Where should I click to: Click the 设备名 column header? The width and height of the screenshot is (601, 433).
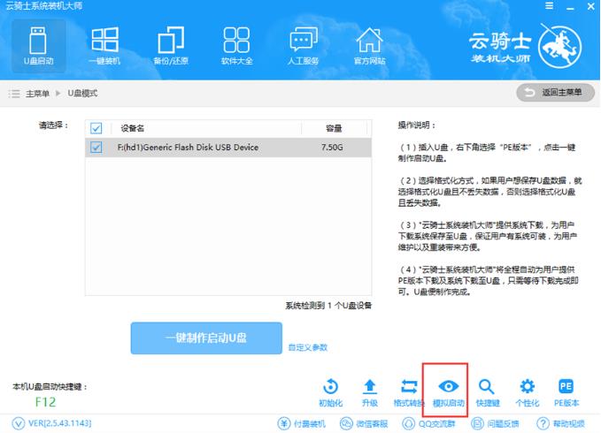[x=132, y=128]
